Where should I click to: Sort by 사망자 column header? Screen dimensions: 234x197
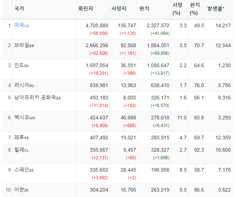(119, 9)
